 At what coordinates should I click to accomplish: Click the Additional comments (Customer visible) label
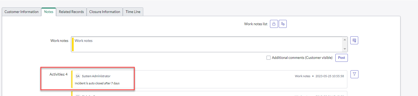coord(302,58)
